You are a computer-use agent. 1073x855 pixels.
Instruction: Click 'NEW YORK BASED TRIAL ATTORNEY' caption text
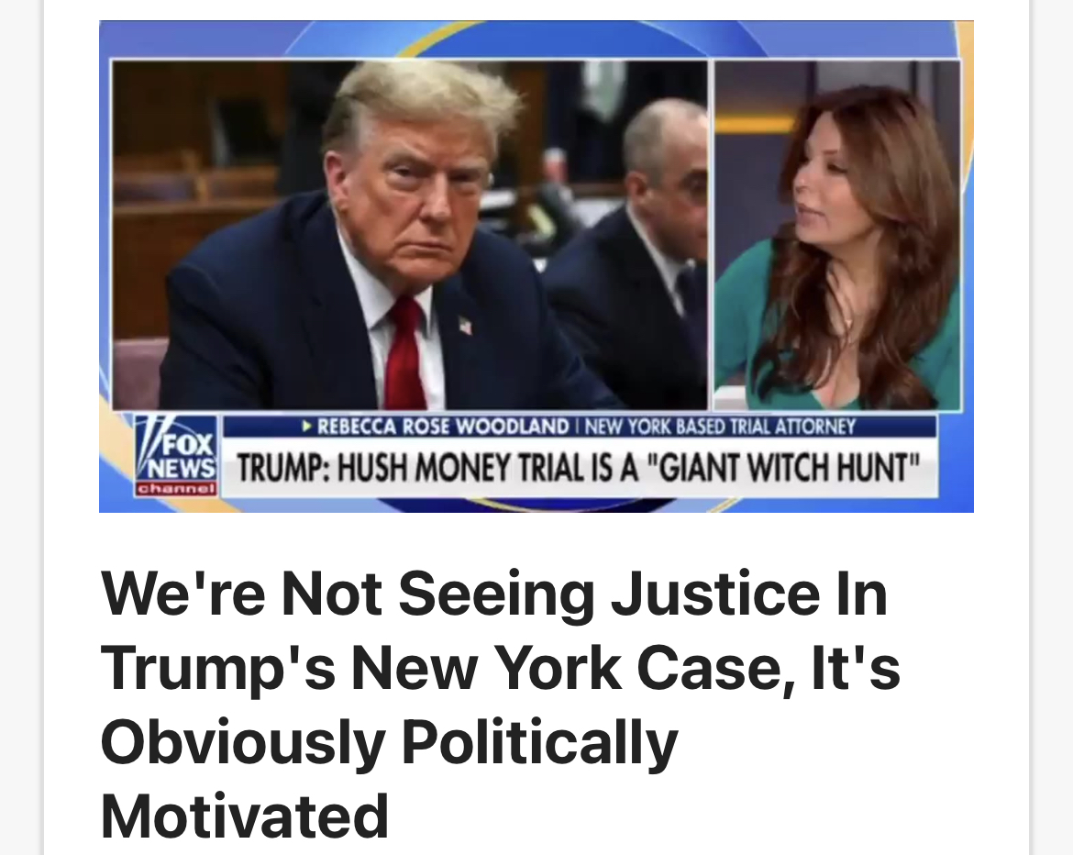(720, 427)
